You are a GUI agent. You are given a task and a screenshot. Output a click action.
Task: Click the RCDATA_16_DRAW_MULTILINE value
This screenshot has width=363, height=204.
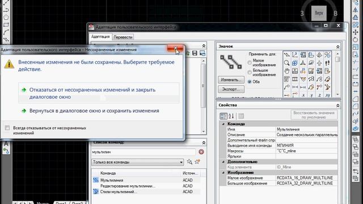307,178
